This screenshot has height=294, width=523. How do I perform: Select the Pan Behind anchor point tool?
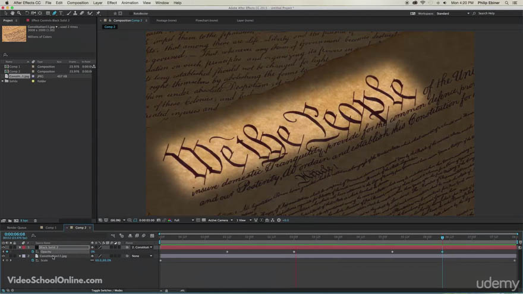[x=40, y=13]
